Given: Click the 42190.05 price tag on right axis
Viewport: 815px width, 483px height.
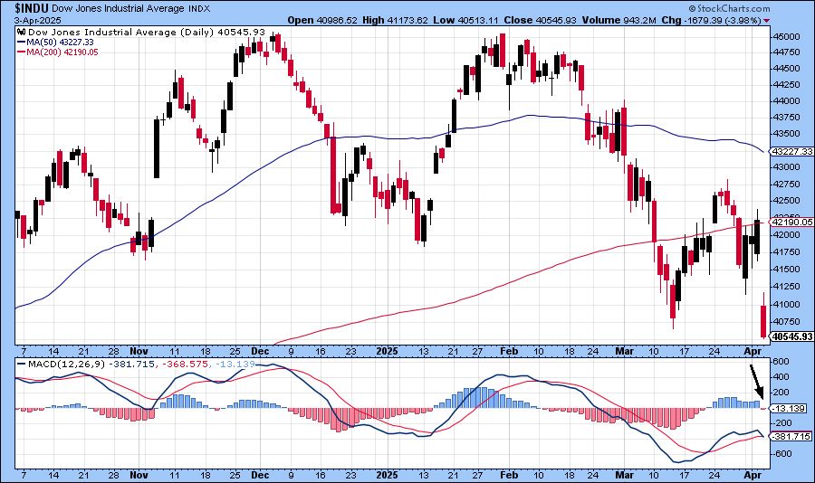Looking at the screenshot, I should [x=791, y=222].
